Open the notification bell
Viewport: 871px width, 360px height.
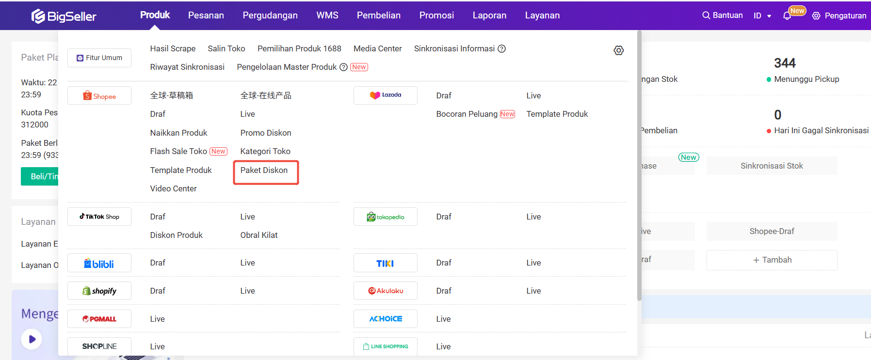[x=787, y=16]
